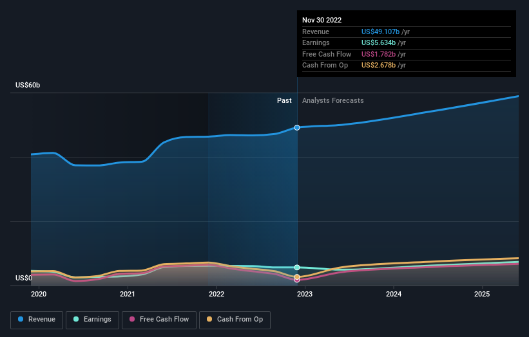This screenshot has height=337, width=529.
Task: Select the 2021 x-axis label
Action: (128, 295)
